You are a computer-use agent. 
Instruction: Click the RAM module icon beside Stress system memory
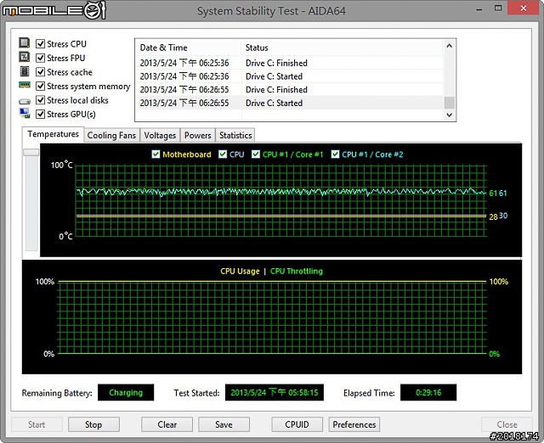coord(25,85)
